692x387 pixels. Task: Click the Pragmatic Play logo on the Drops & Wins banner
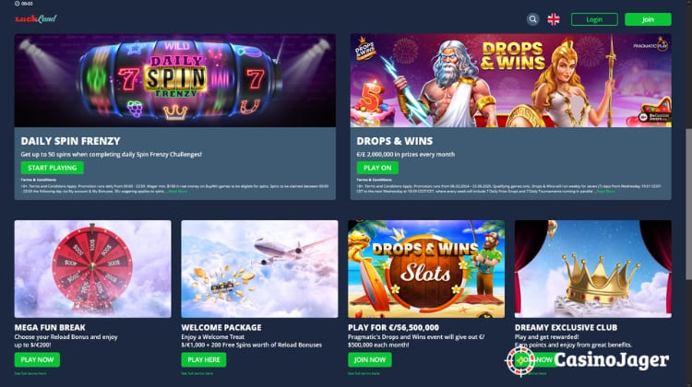click(x=651, y=45)
